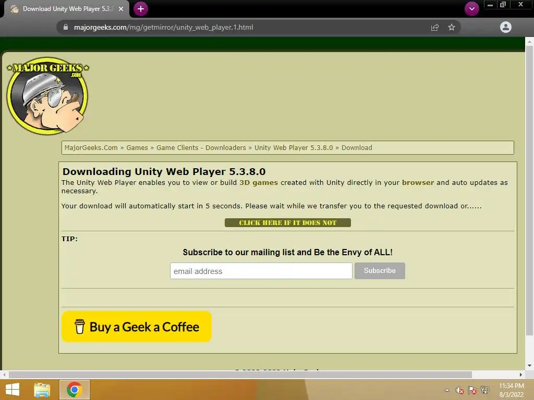The height and width of the screenshot is (400, 534).
Task: Click the Click Here If It Does Not button
Action: pyautogui.click(x=288, y=223)
